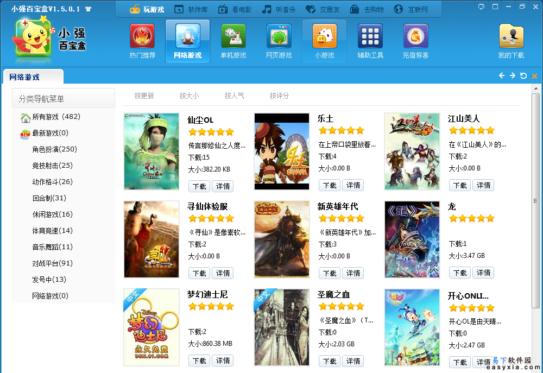543x373 pixels.
Task: Open 寻仙体验服 cover thumbnail
Action: [x=151, y=239]
